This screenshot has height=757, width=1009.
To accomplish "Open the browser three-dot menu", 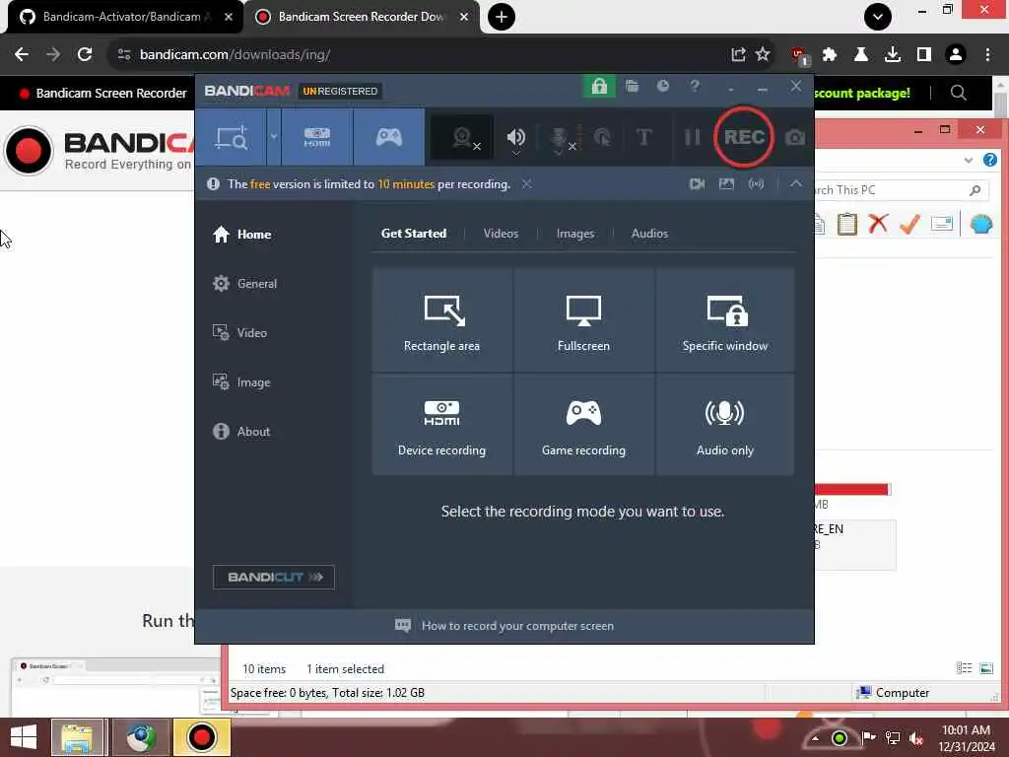I will (x=987, y=55).
